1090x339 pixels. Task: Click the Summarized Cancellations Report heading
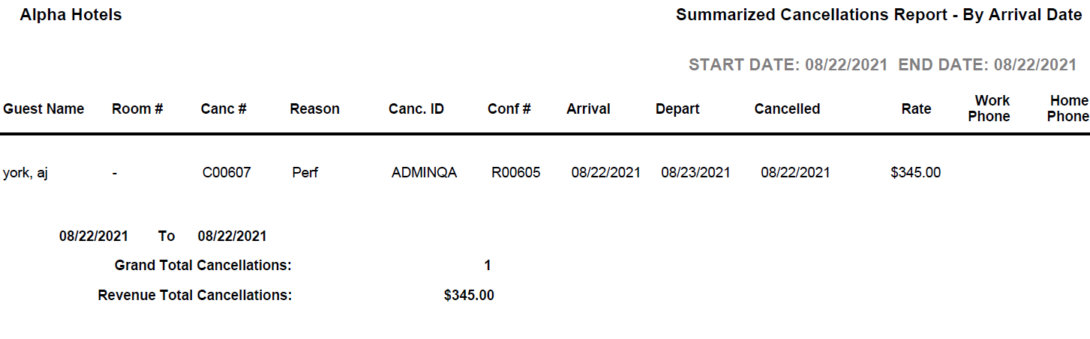[x=878, y=15]
